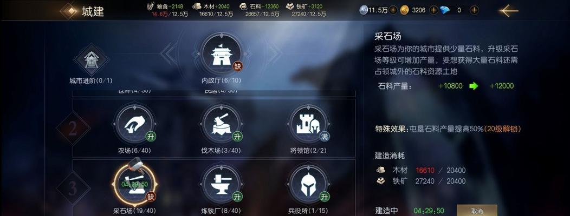The height and width of the screenshot is (216, 570).
Task: Open the 将领馆 general hall icon
Action: (309, 125)
